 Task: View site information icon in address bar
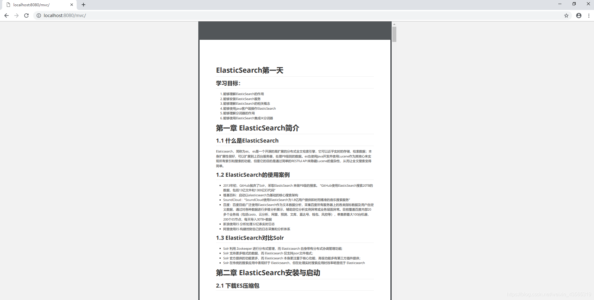[39, 16]
